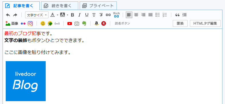Open the kaomoji (･ω･) picker

(57, 23)
